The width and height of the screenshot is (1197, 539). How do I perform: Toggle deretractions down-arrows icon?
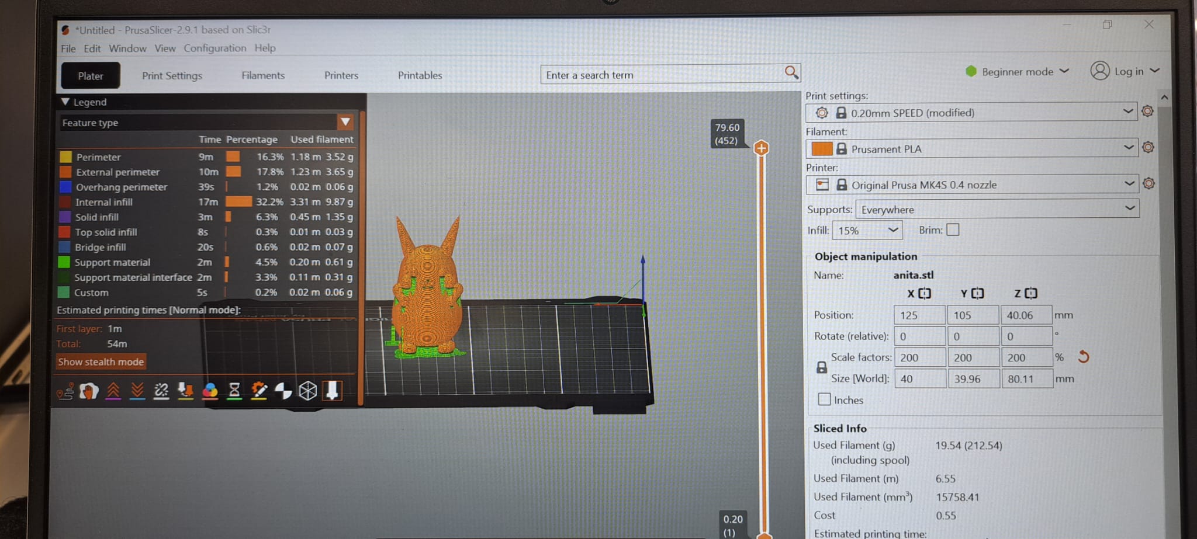pos(137,391)
